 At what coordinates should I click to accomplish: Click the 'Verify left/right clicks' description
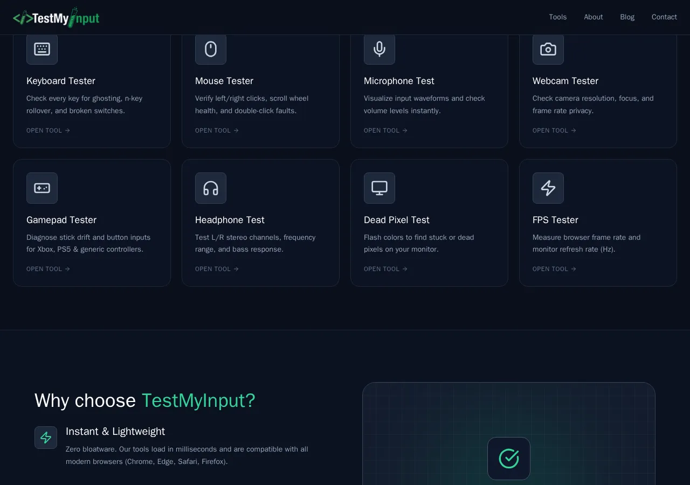252,105
